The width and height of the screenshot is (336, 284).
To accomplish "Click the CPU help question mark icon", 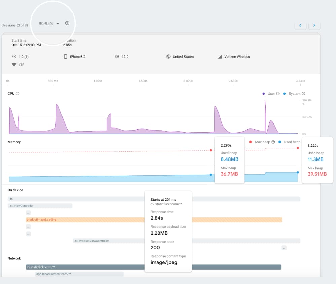I will point(18,94).
